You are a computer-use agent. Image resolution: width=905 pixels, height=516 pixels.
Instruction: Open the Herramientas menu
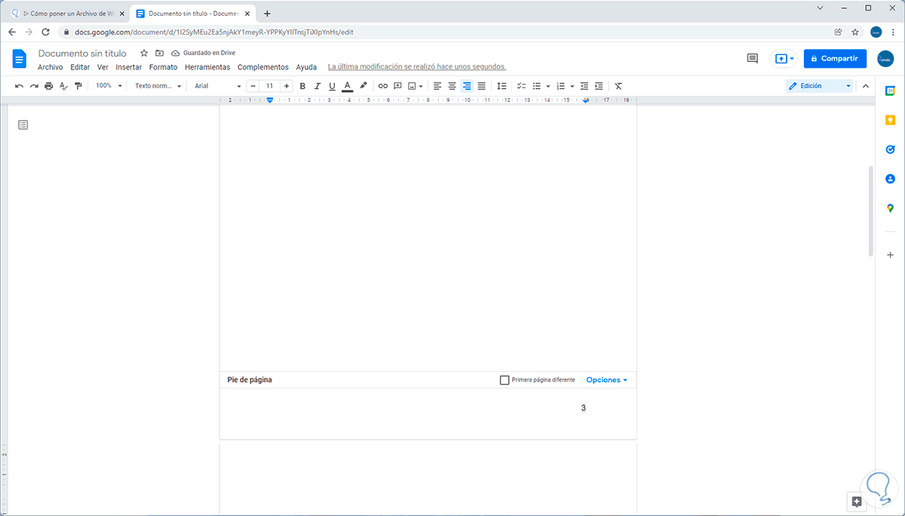[x=207, y=67]
